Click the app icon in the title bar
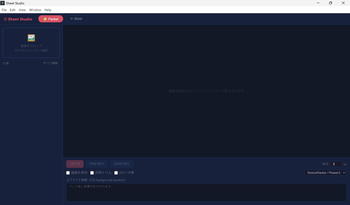Image resolution: width=350 pixels, height=205 pixels. pyautogui.click(x=2, y=3)
